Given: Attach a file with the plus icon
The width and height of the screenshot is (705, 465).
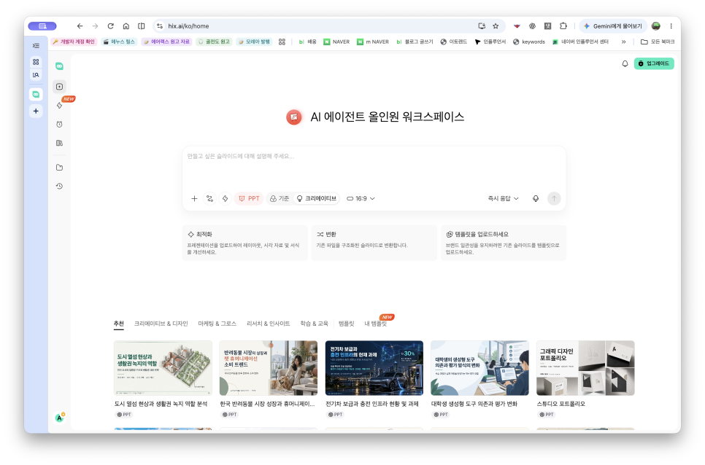Looking at the screenshot, I should coord(194,198).
